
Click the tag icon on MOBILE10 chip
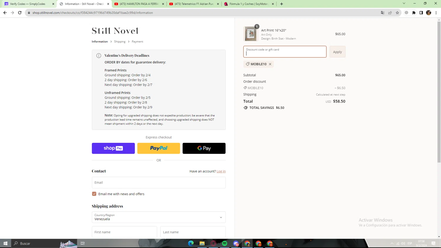pyautogui.click(x=248, y=64)
